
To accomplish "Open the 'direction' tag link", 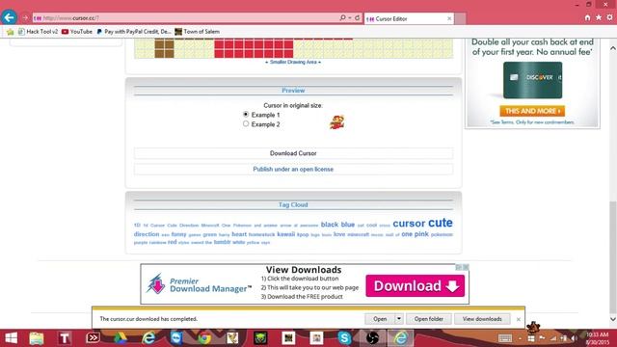I will [147, 234].
